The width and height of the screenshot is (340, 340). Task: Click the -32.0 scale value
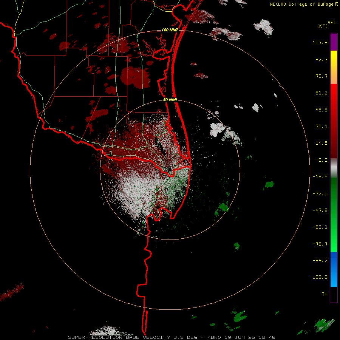point(320,194)
